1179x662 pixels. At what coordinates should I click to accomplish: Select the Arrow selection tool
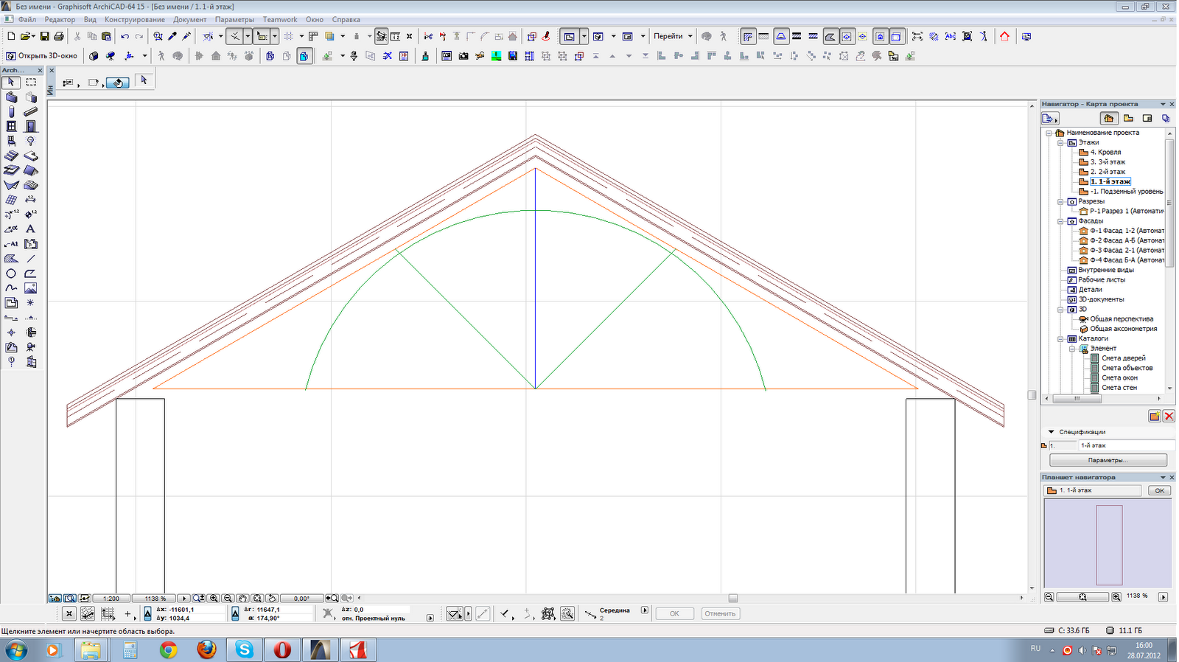(11, 83)
